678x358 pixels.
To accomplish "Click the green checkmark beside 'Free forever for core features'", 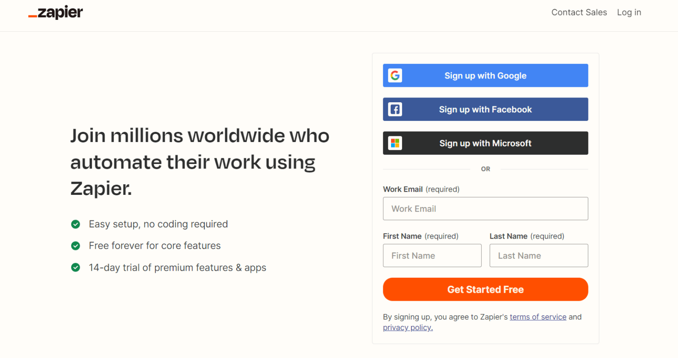I will (75, 246).
